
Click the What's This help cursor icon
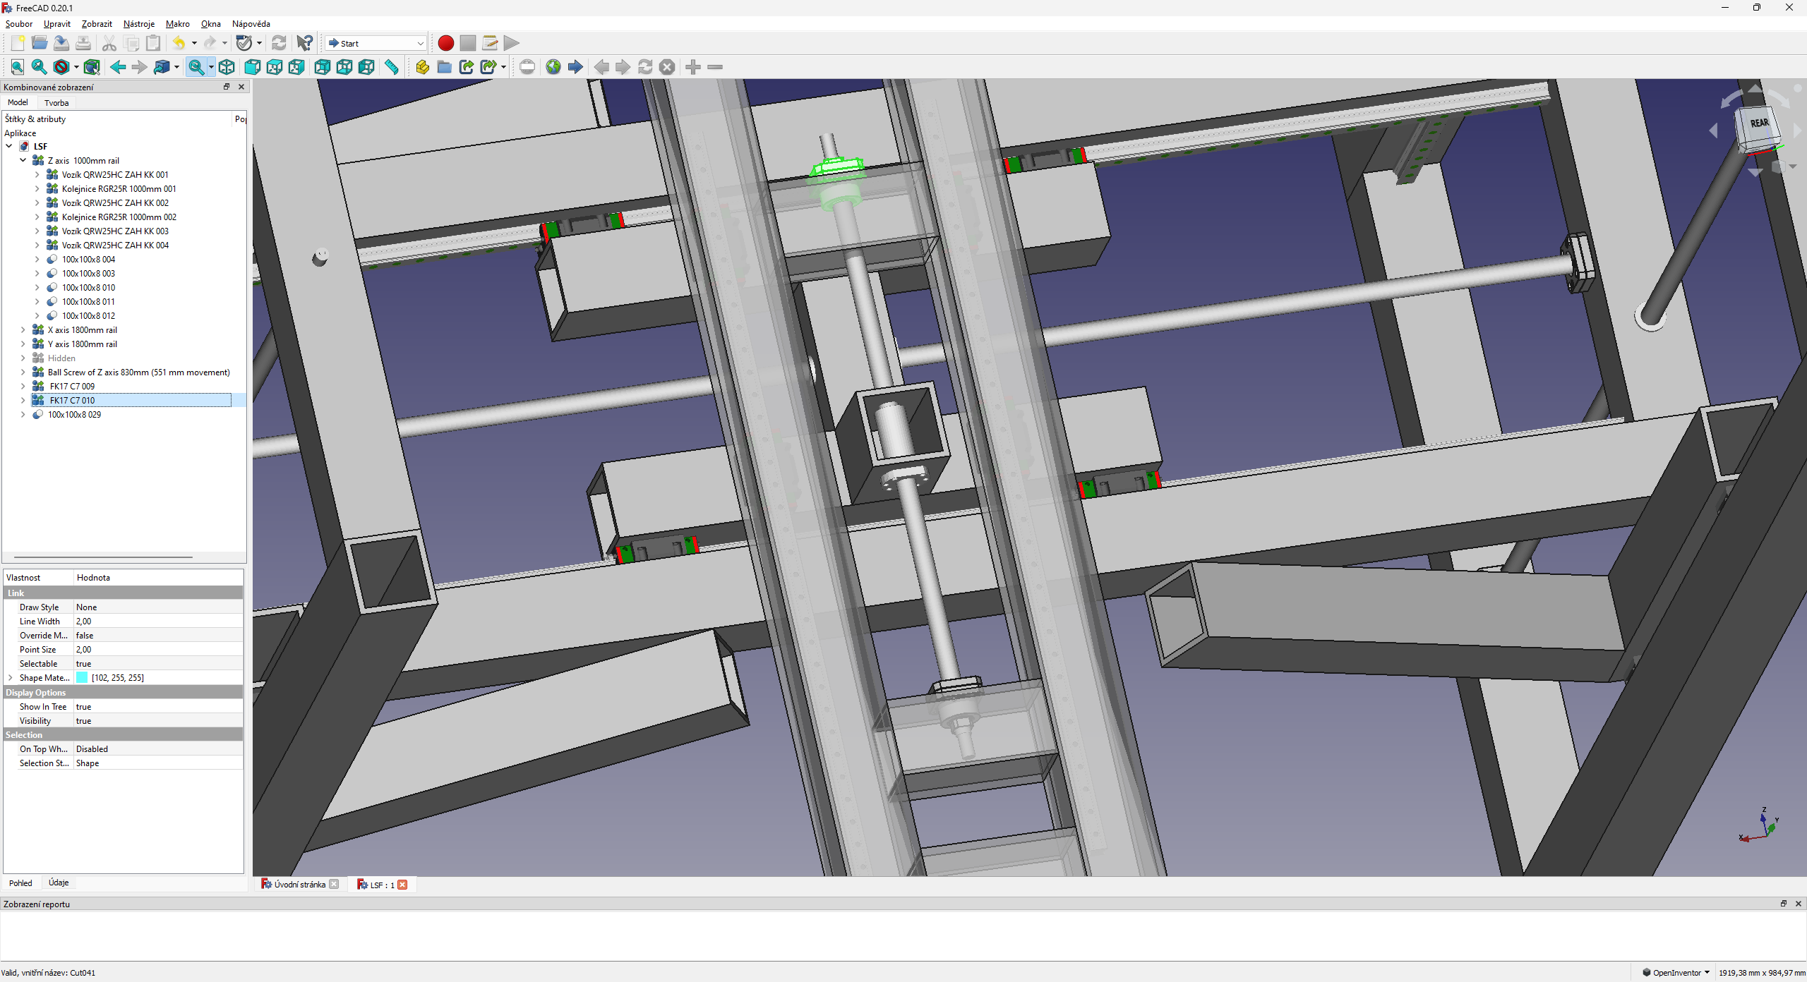(x=304, y=43)
